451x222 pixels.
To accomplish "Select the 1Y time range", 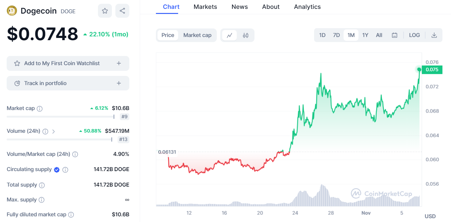I will [365, 35].
